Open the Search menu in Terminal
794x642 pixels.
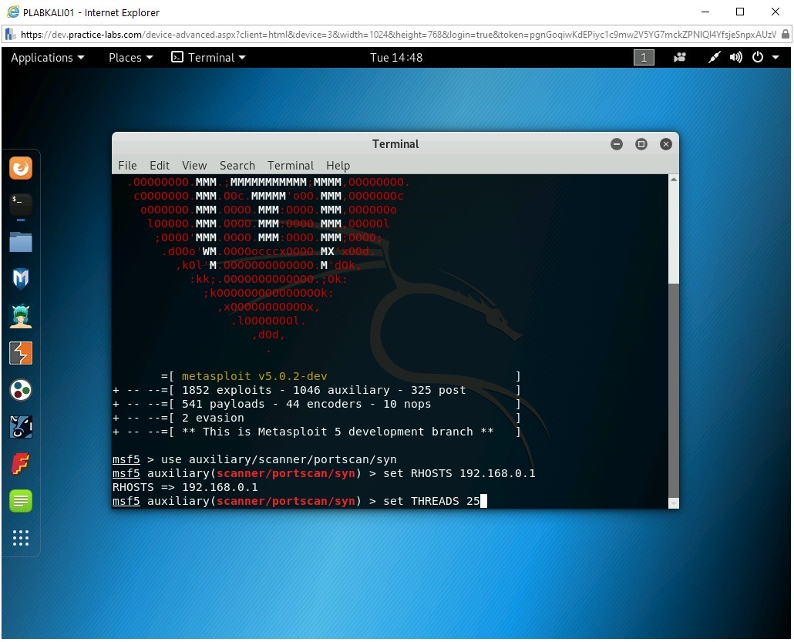click(x=237, y=166)
